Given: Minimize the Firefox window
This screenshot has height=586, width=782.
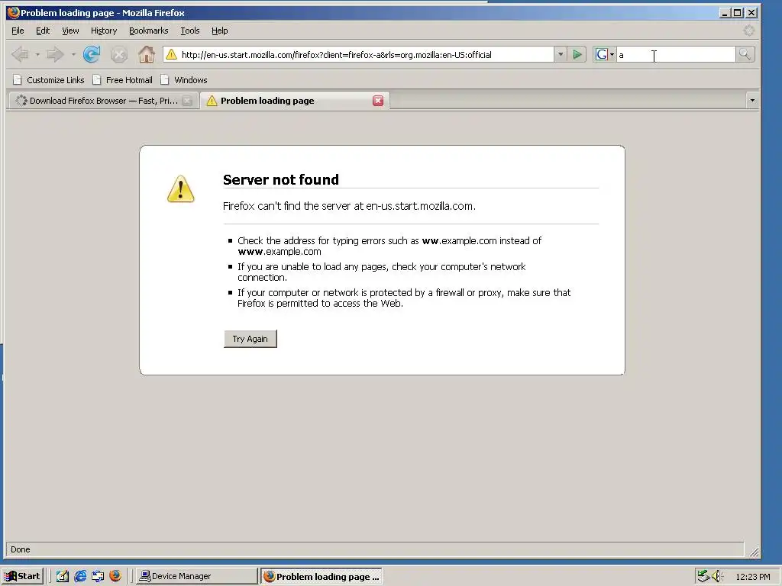Looking at the screenshot, I should pos(725,13).
